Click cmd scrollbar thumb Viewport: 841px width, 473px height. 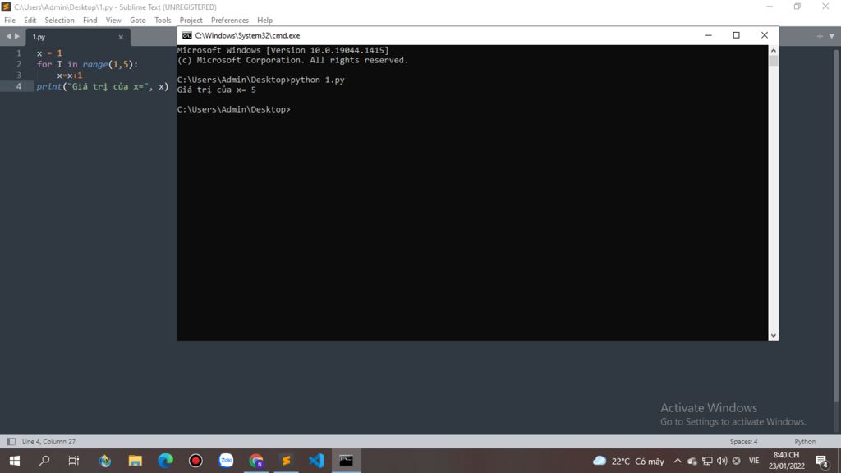click(x=773, y=60)
